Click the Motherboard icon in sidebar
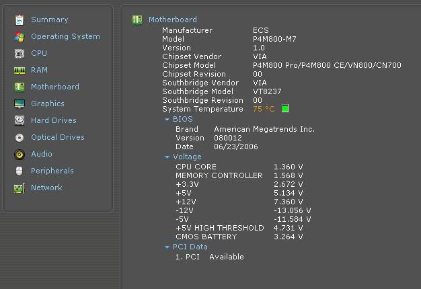Screen dimensions: 421x289 (20, 87)
